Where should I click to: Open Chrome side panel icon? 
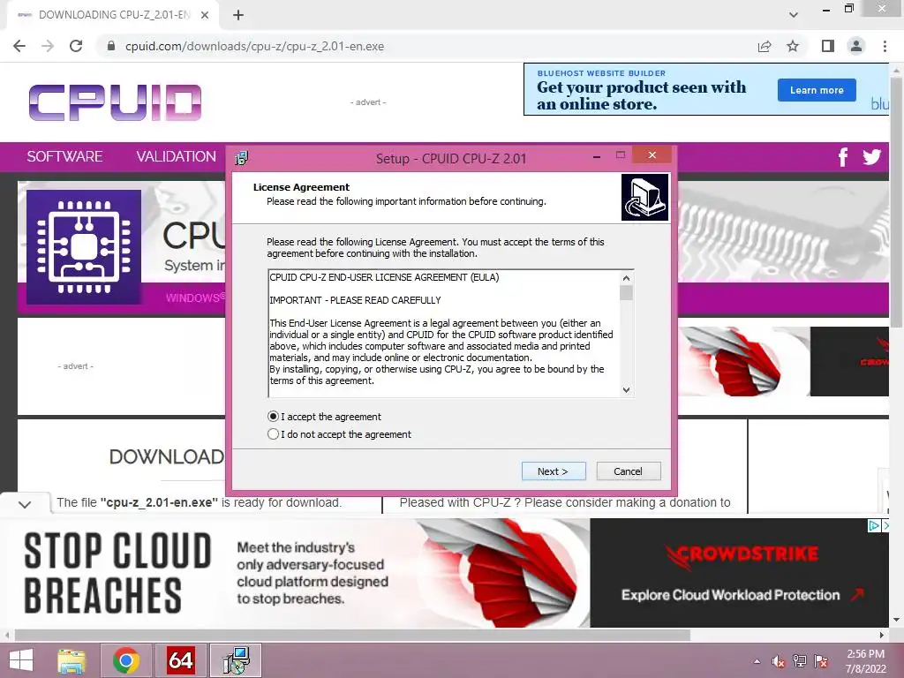[828, 46]
